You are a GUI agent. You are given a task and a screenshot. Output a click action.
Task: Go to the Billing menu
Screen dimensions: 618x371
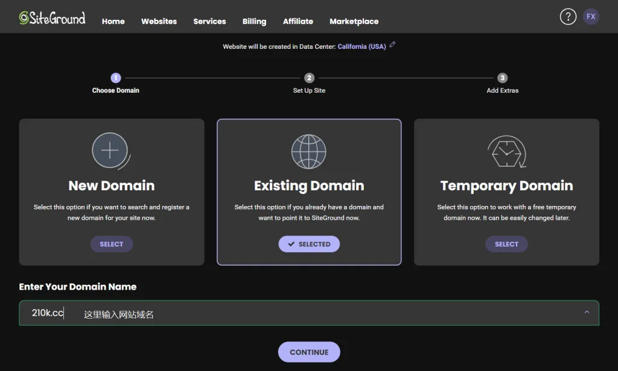coord(254,21)
